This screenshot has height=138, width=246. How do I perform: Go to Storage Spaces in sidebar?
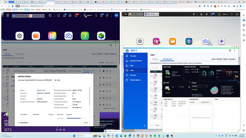135,80
